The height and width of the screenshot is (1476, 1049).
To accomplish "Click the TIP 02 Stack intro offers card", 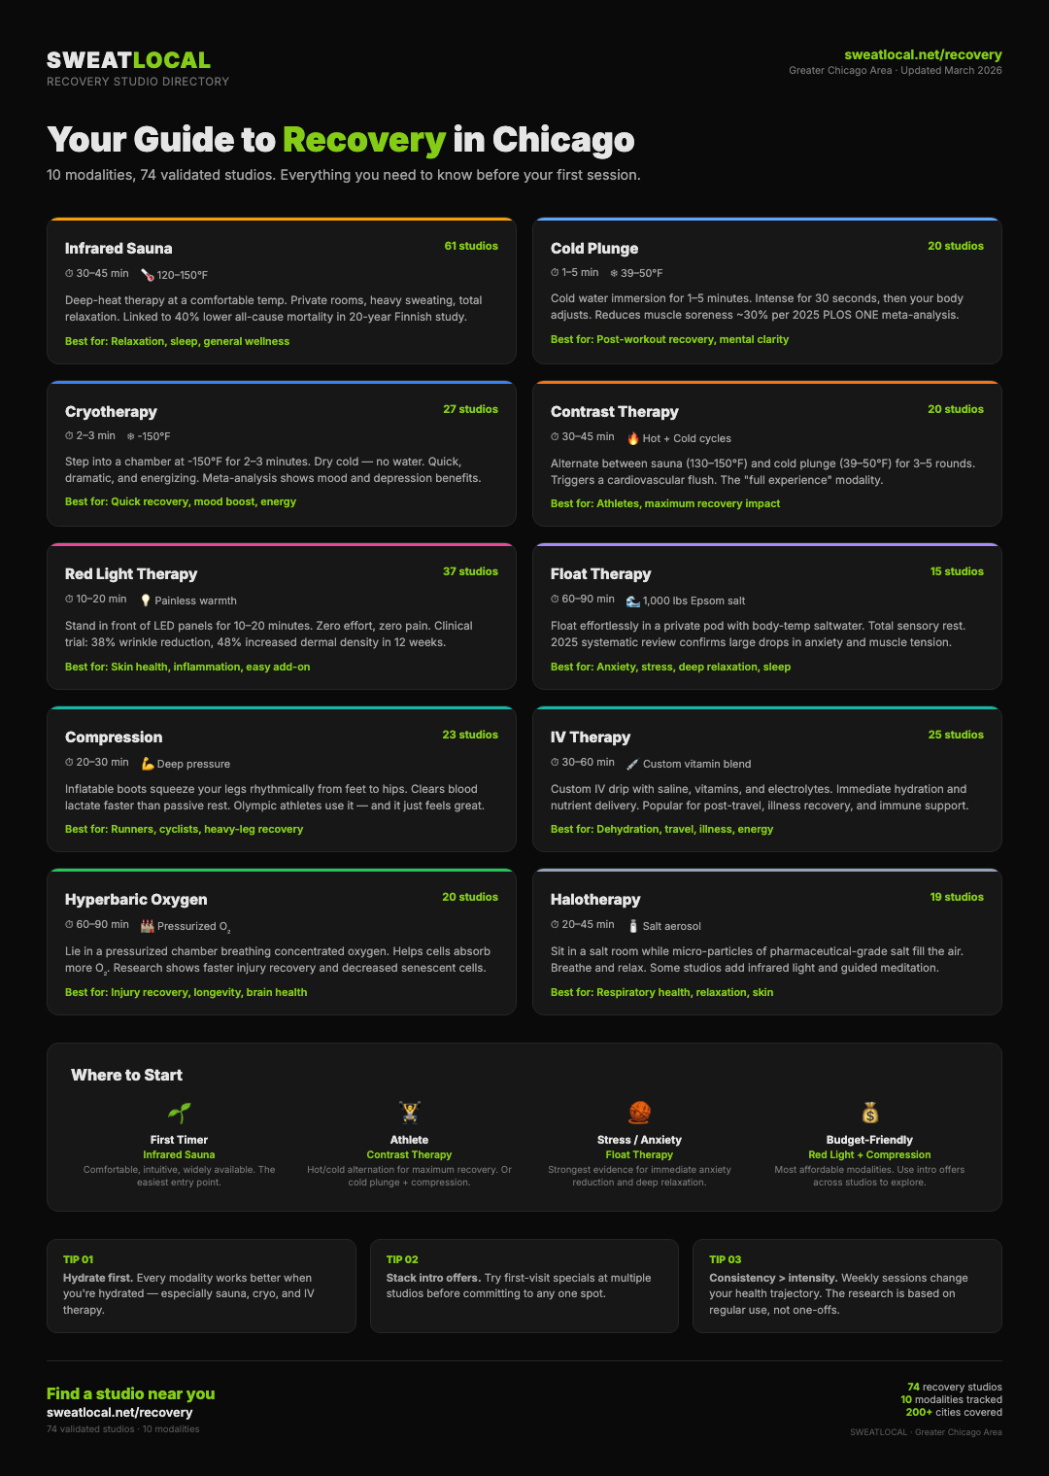I will tap(524, 1286).
